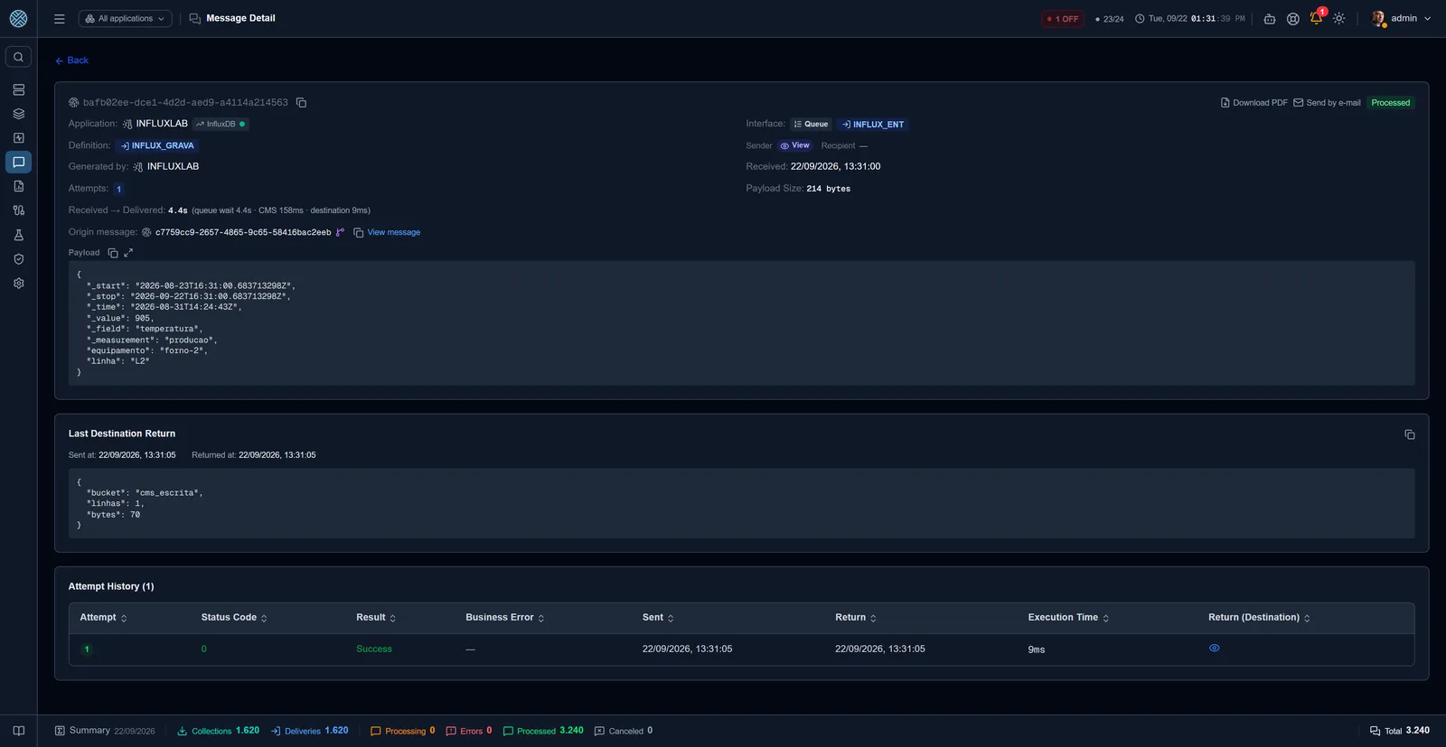Sort by Return (Destination) column

tap(1259, 618)
